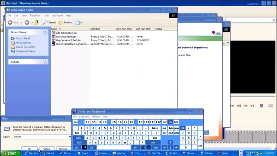
Task: Toggle the slk key on keyboard
Action: click(x=170, y=122)
